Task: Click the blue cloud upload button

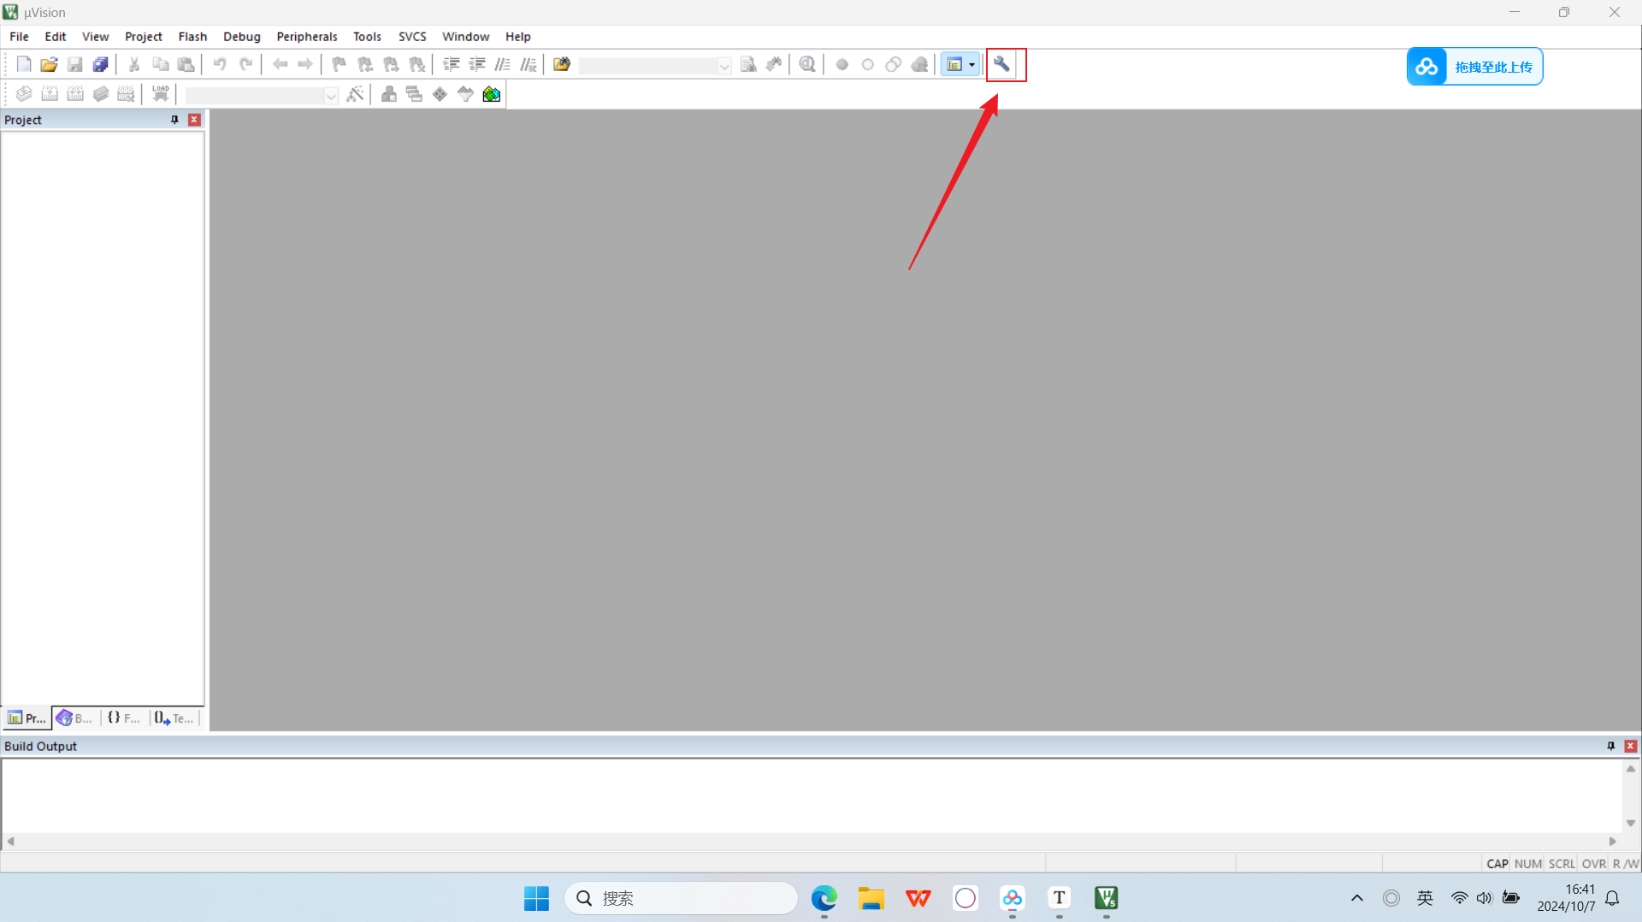Action: (x=1474, y=67)
